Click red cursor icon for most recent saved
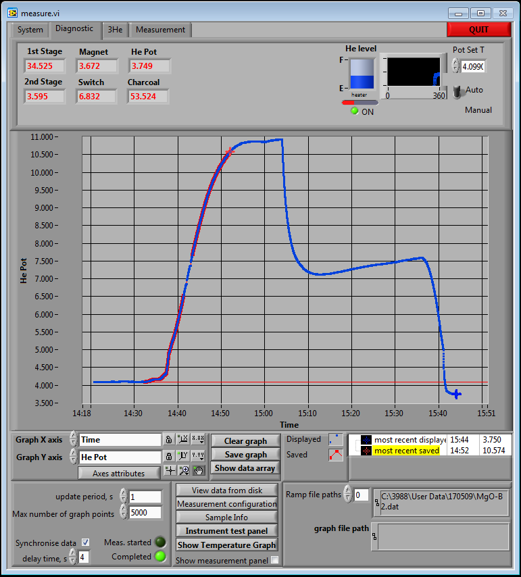Image resolution: width=521 pixels, height=577 pixels. (x=366, y=451)
